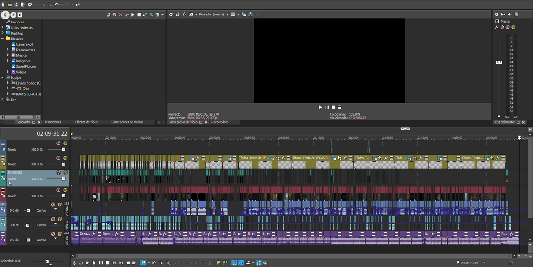Mute video track 4
The width and height of the screenshot is (533, 267).
[x=58, y=190]
